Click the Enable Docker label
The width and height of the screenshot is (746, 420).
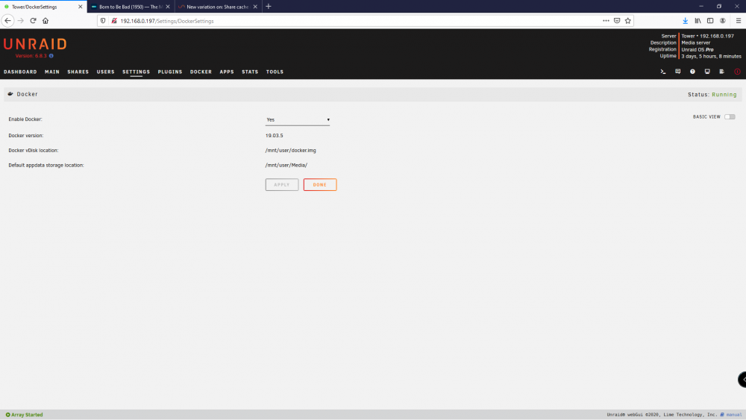pyautogui.click(x=25, y=119)
